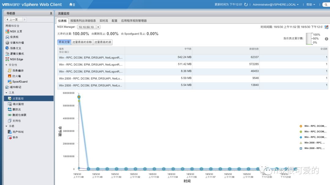Open the 应用程序规则管理器 tab
The width and height of the screenshot is (330, 185).
pyautogui.click(x=134, y=21)
